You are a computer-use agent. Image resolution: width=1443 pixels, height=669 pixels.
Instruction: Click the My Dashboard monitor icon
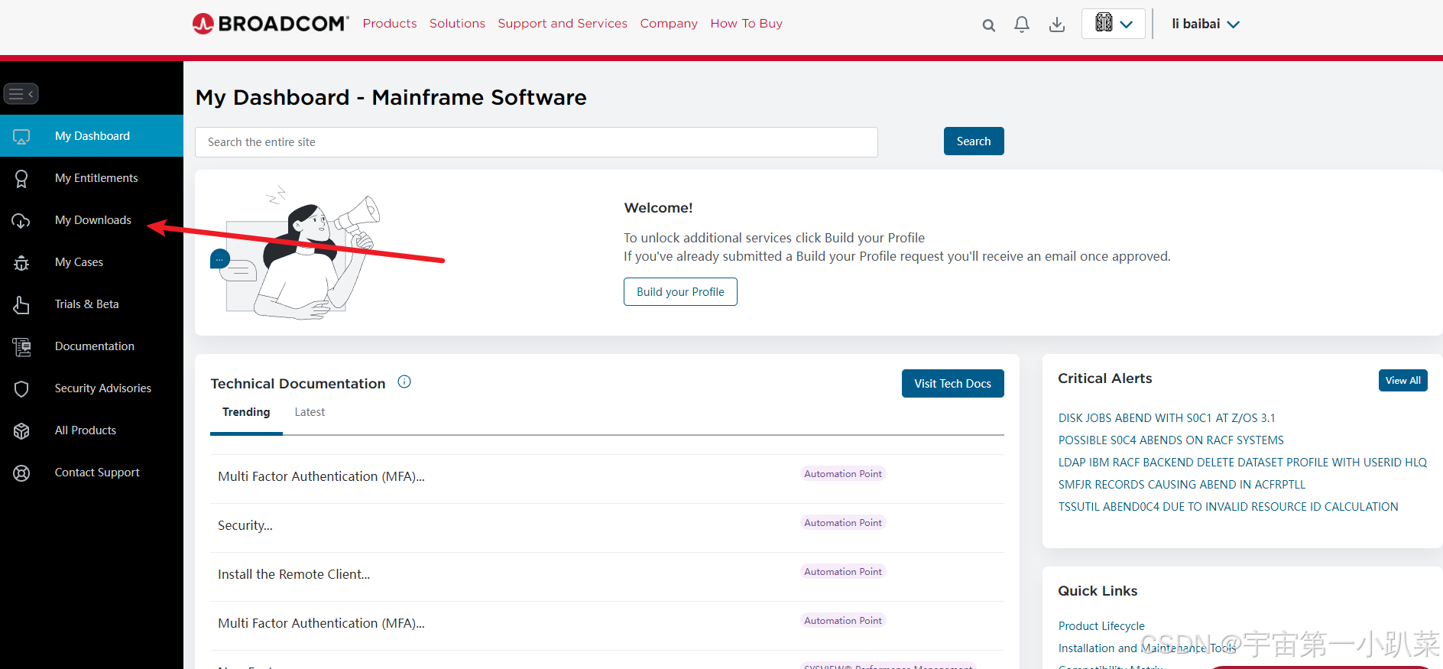[21, 137]
